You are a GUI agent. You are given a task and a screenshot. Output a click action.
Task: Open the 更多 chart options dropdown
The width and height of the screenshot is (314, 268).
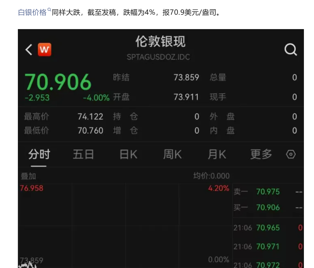(261, 154)
